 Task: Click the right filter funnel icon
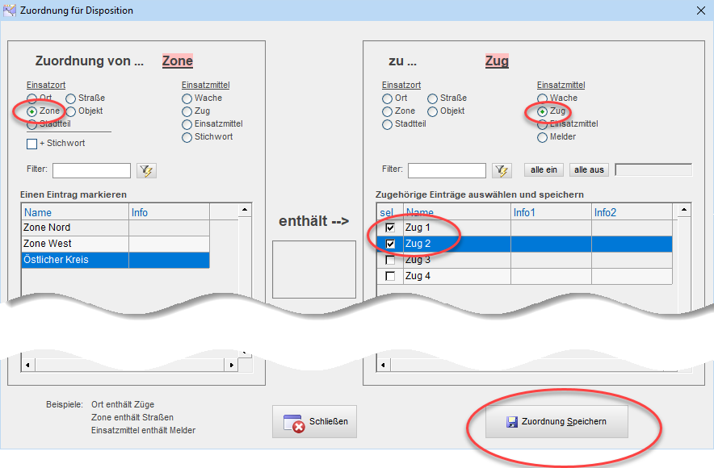coord(502,170)
